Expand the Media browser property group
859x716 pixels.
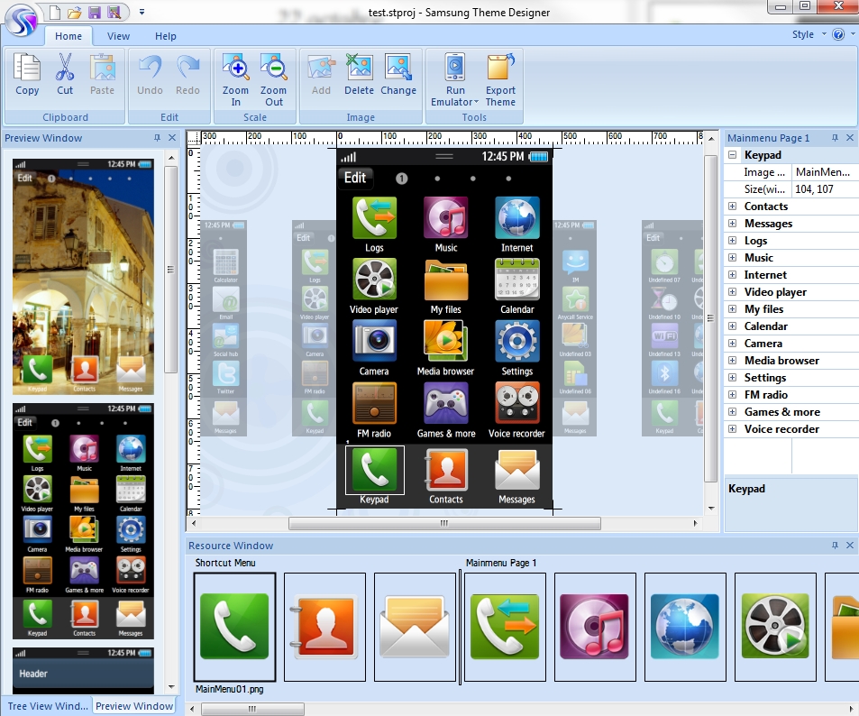pyautogui.click(x=732, y=360)
